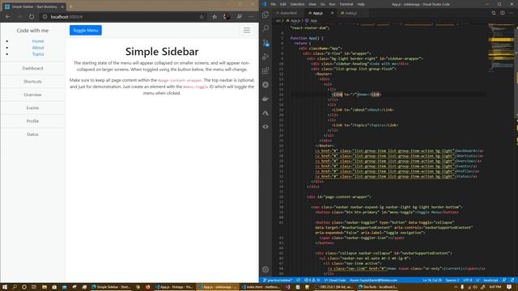
Task: Select Profile in the sidebar list
Action: tap(32, 121)
